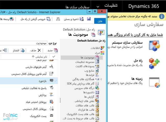
Task: Open the File (فایل) tab
Action: tap(100, 21)
